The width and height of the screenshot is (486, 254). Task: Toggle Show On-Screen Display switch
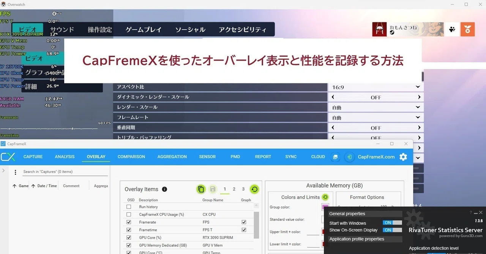pyautogui.click(x=392, y=230)
